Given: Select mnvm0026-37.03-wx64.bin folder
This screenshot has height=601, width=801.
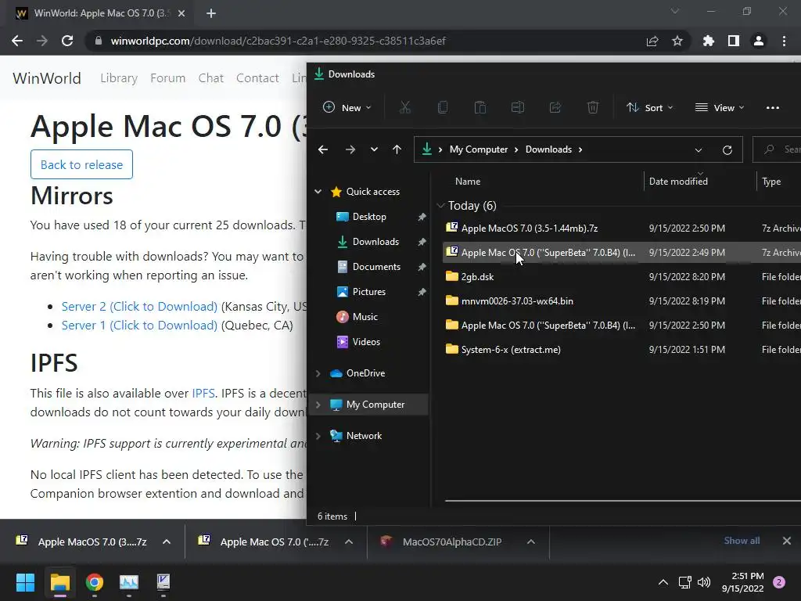Looking at the screenshot, I should [517, 301].
